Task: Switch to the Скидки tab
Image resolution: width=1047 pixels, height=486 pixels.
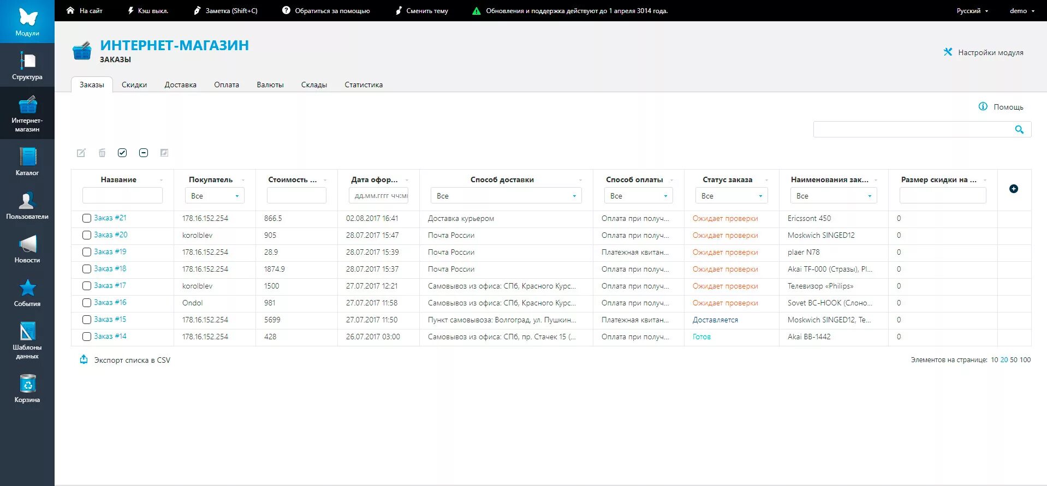Action: pyautogui.click(x=134, y=85)
